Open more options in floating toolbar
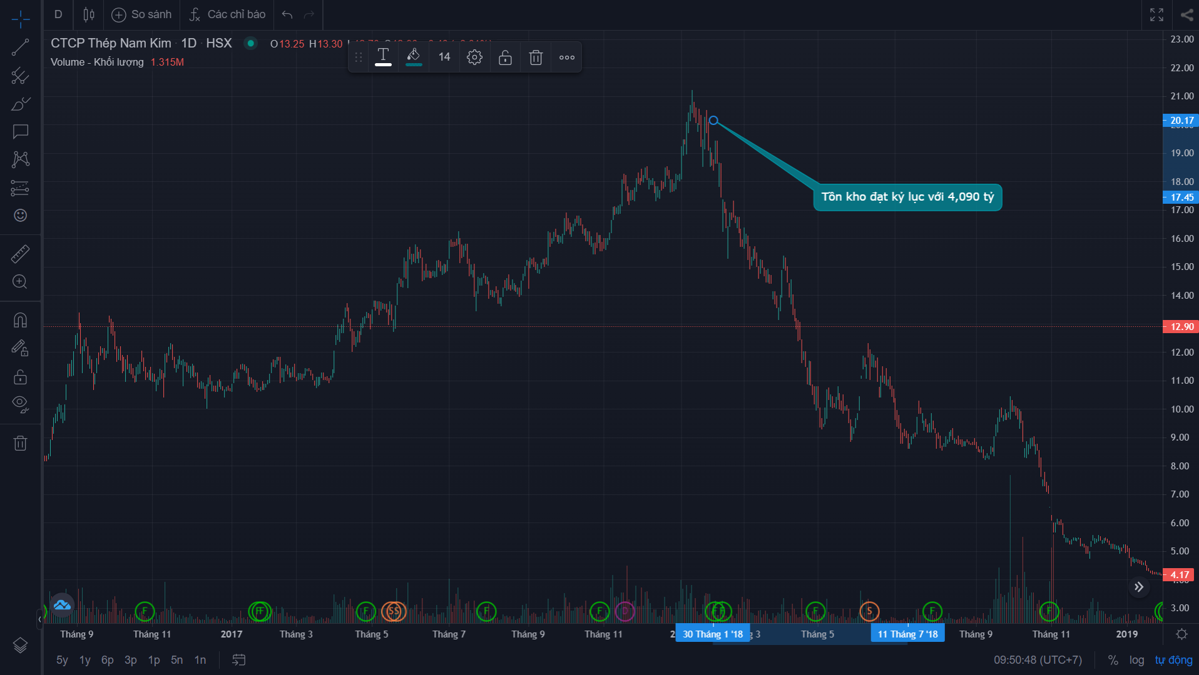Viewport: 1199px width, 675px height. pos(567,57)
